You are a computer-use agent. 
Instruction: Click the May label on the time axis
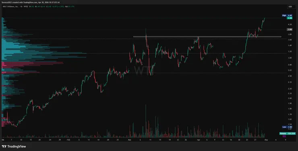(x=266, y=140)
